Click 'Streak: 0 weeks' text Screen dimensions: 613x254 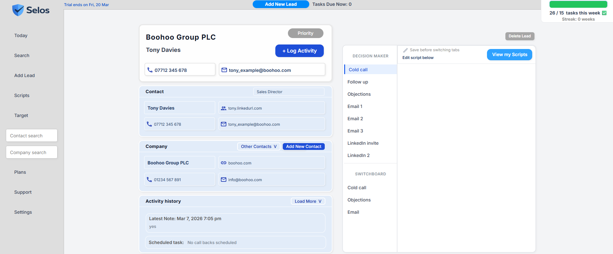click(x=578, y=19)
